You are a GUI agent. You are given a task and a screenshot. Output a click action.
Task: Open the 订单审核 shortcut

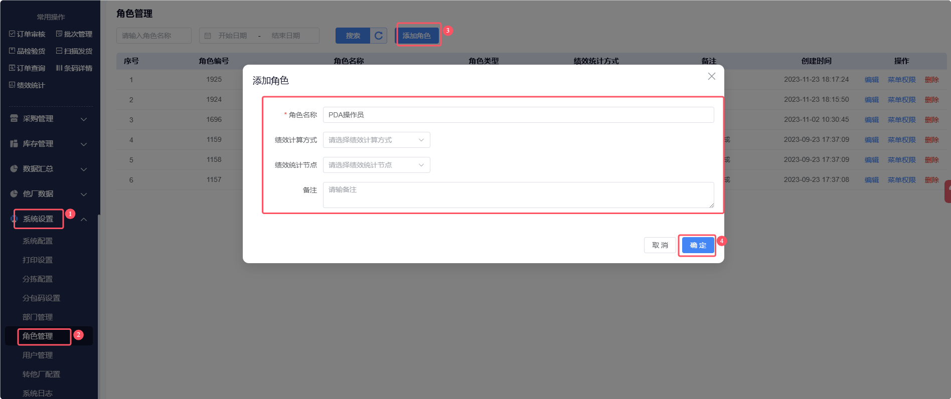coord(27,34)
